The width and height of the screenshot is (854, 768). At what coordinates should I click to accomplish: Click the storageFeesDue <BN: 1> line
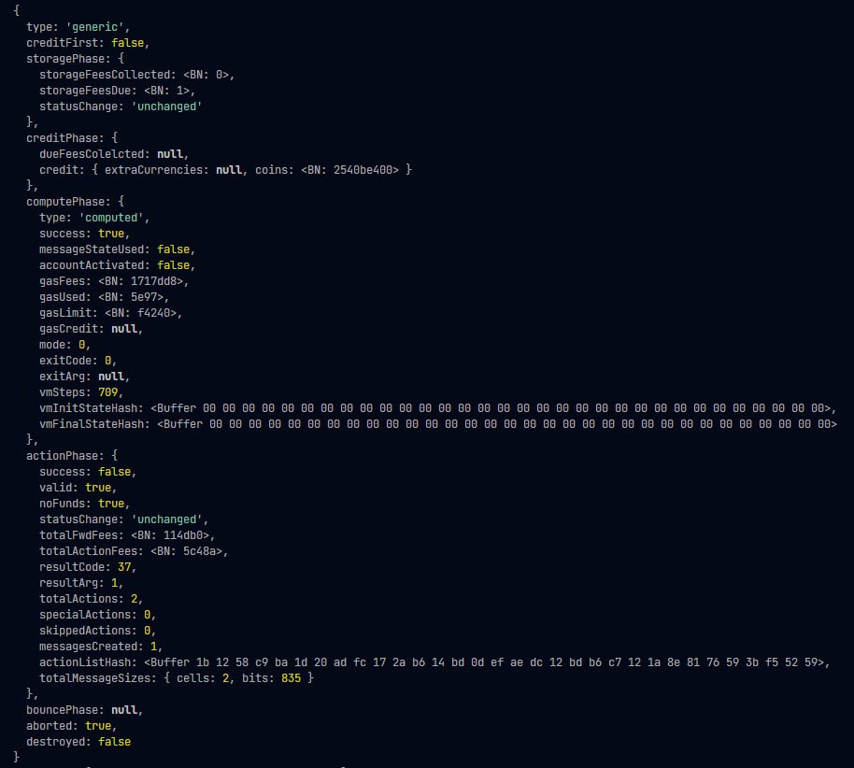117,91
